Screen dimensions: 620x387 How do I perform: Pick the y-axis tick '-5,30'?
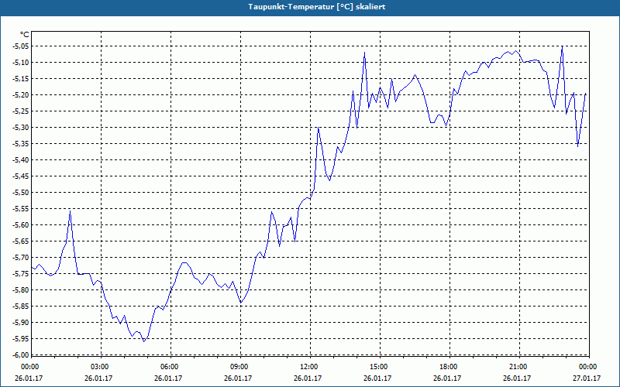[21, 127]
